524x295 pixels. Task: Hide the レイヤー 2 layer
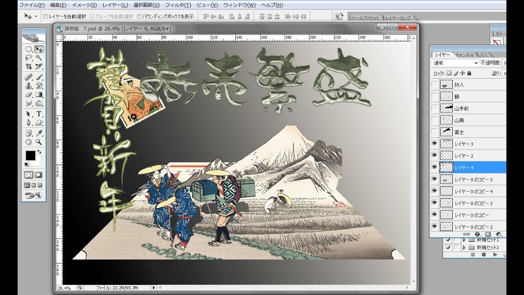pos(434,156)
